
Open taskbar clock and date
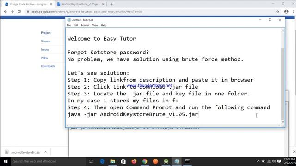[x=290, y=161]
